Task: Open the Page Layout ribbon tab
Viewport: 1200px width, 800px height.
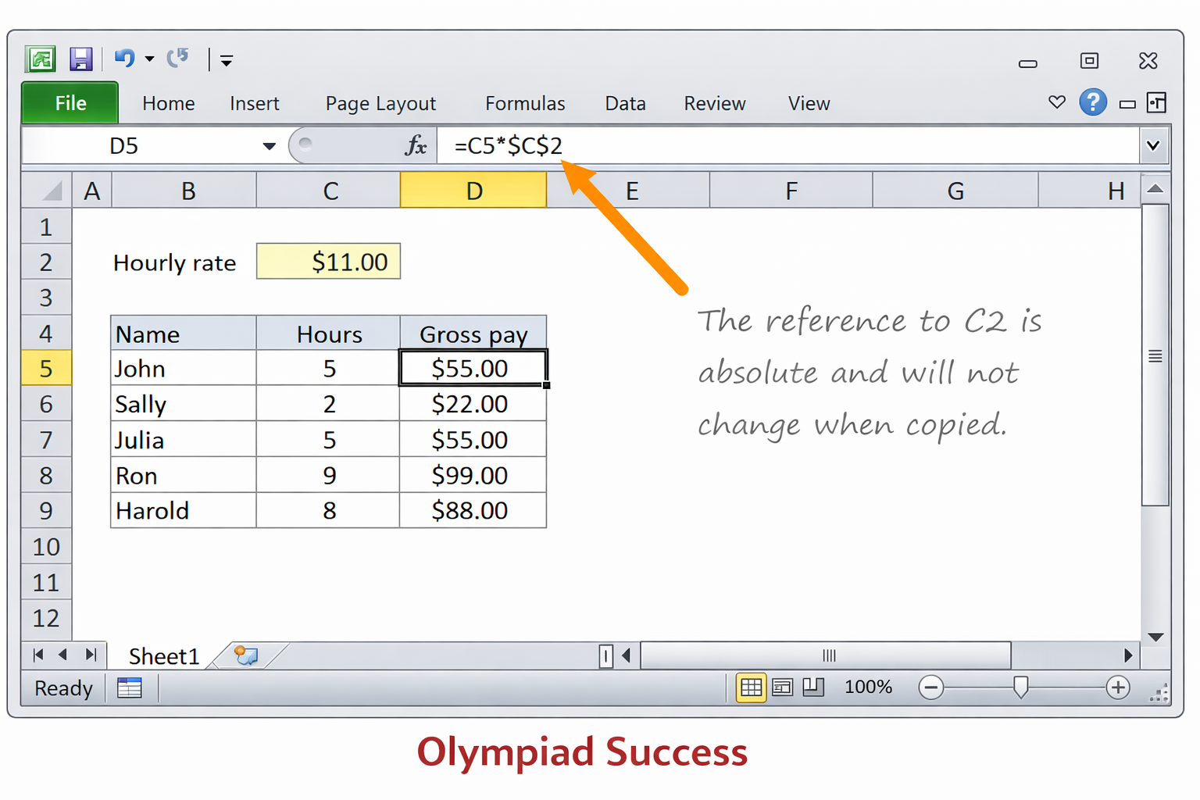Action: [380, 103]
